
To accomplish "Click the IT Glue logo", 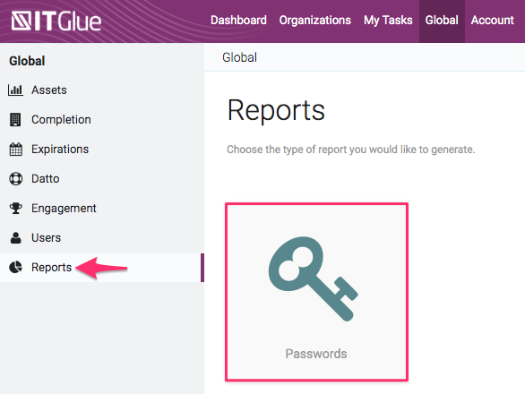I will coord(56,21).
